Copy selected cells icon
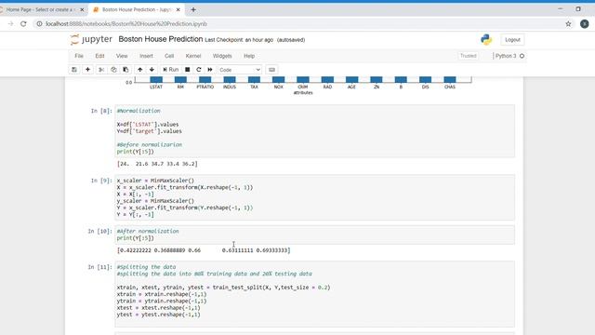Image resolution: width=595 pixels, height=335 pixels. tap(113, 70)
